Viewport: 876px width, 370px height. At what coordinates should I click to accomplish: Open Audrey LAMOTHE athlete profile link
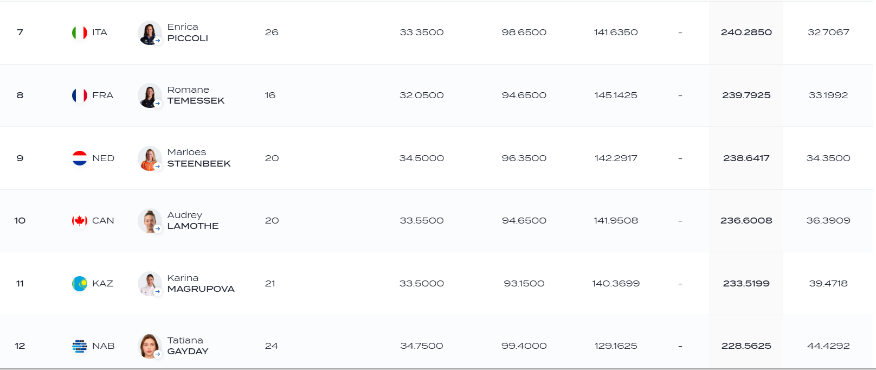point(193,221)
